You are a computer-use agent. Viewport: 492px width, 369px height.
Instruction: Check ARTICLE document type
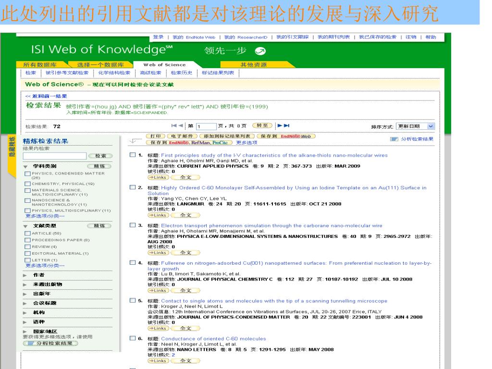pyautogui.click(x=27, y=234)
